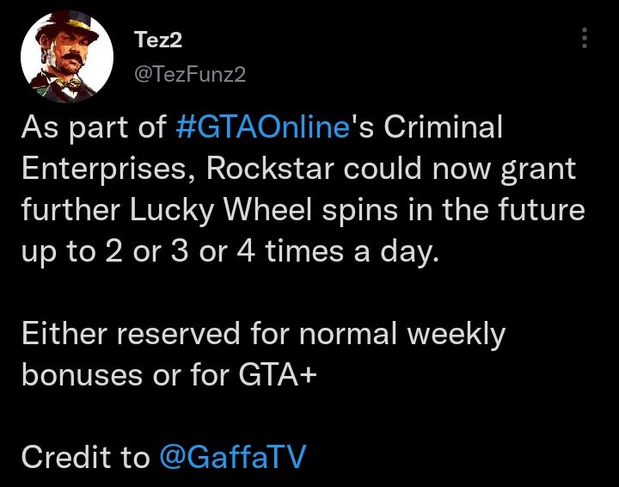The width and height of the screenshot is (619, 487).
Task: Click the @TezFunz2 handle
Action: tap(191, 75)
